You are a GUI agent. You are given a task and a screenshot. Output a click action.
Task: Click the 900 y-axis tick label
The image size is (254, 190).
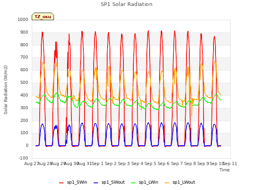(x=24, y=32)
